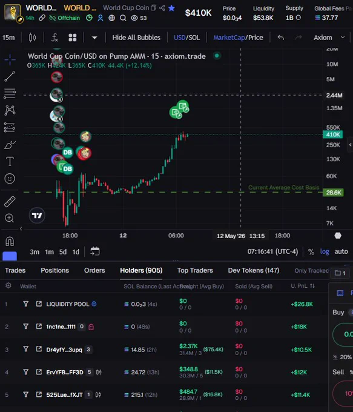Image resolution: width=353 pixels, height=412 pixels.
Task: Open the table settings gear icon
Action: click(8, 285)
